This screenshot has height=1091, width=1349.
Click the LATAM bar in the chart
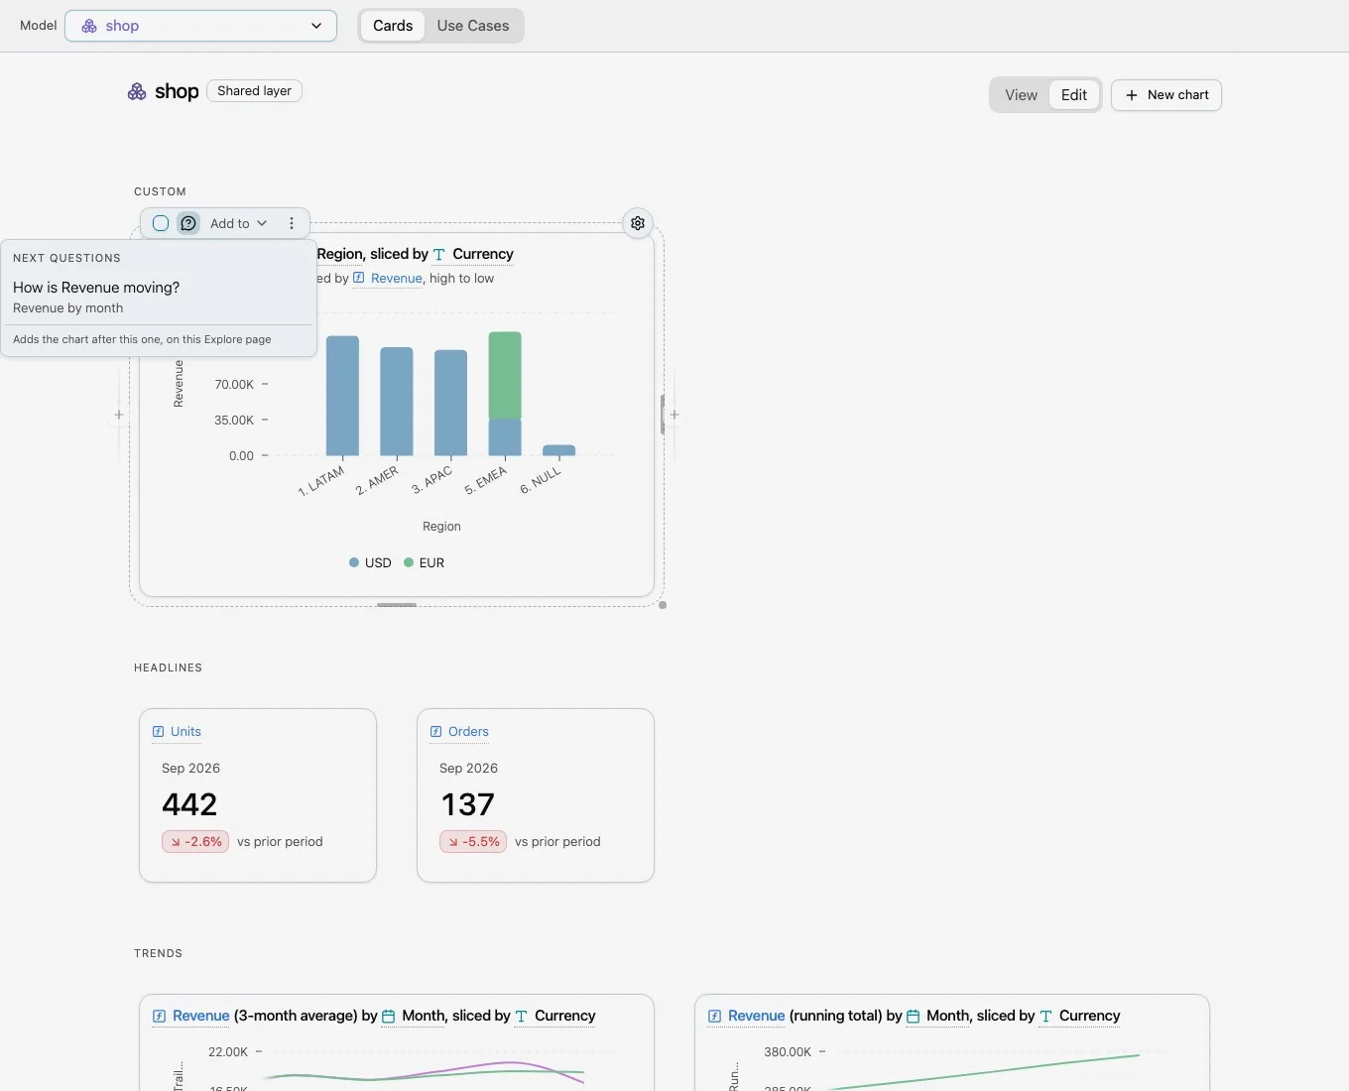click(342, 396)
